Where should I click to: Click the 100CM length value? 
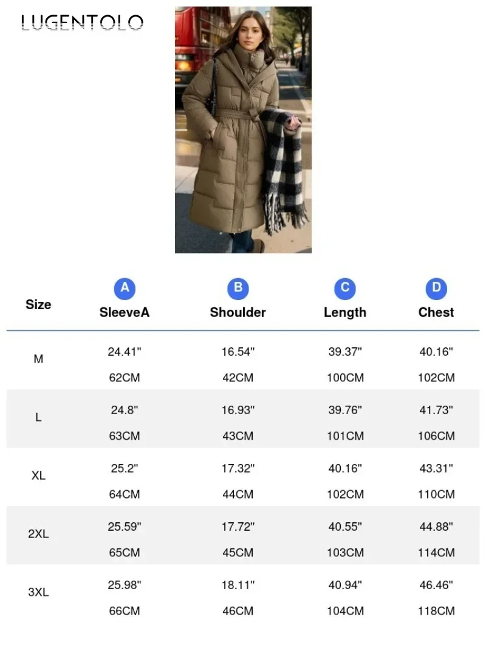(x=345, y=378)
